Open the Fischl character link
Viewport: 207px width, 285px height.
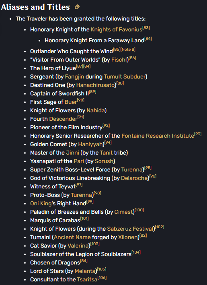[x=120, y=60]
